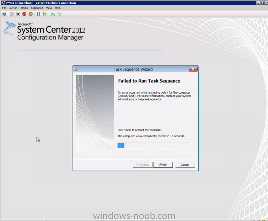Click Cancel in Task Sequence Wizard
The width and height of the screenshot is (268, 221).
point(185,165)
